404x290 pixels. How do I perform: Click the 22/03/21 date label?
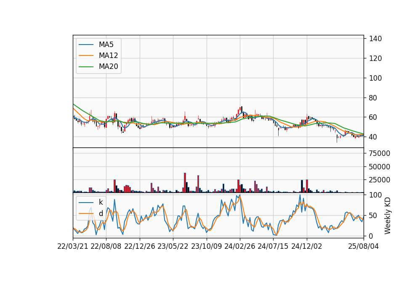coord(73,246)
